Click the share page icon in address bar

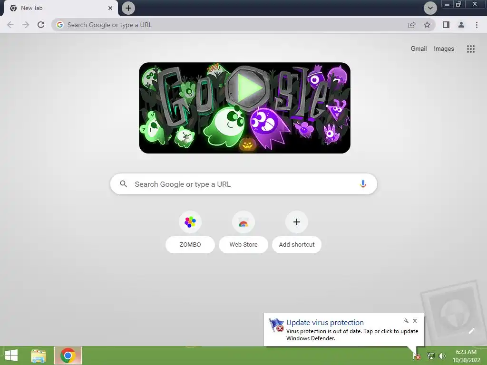[x=411, y=25]
